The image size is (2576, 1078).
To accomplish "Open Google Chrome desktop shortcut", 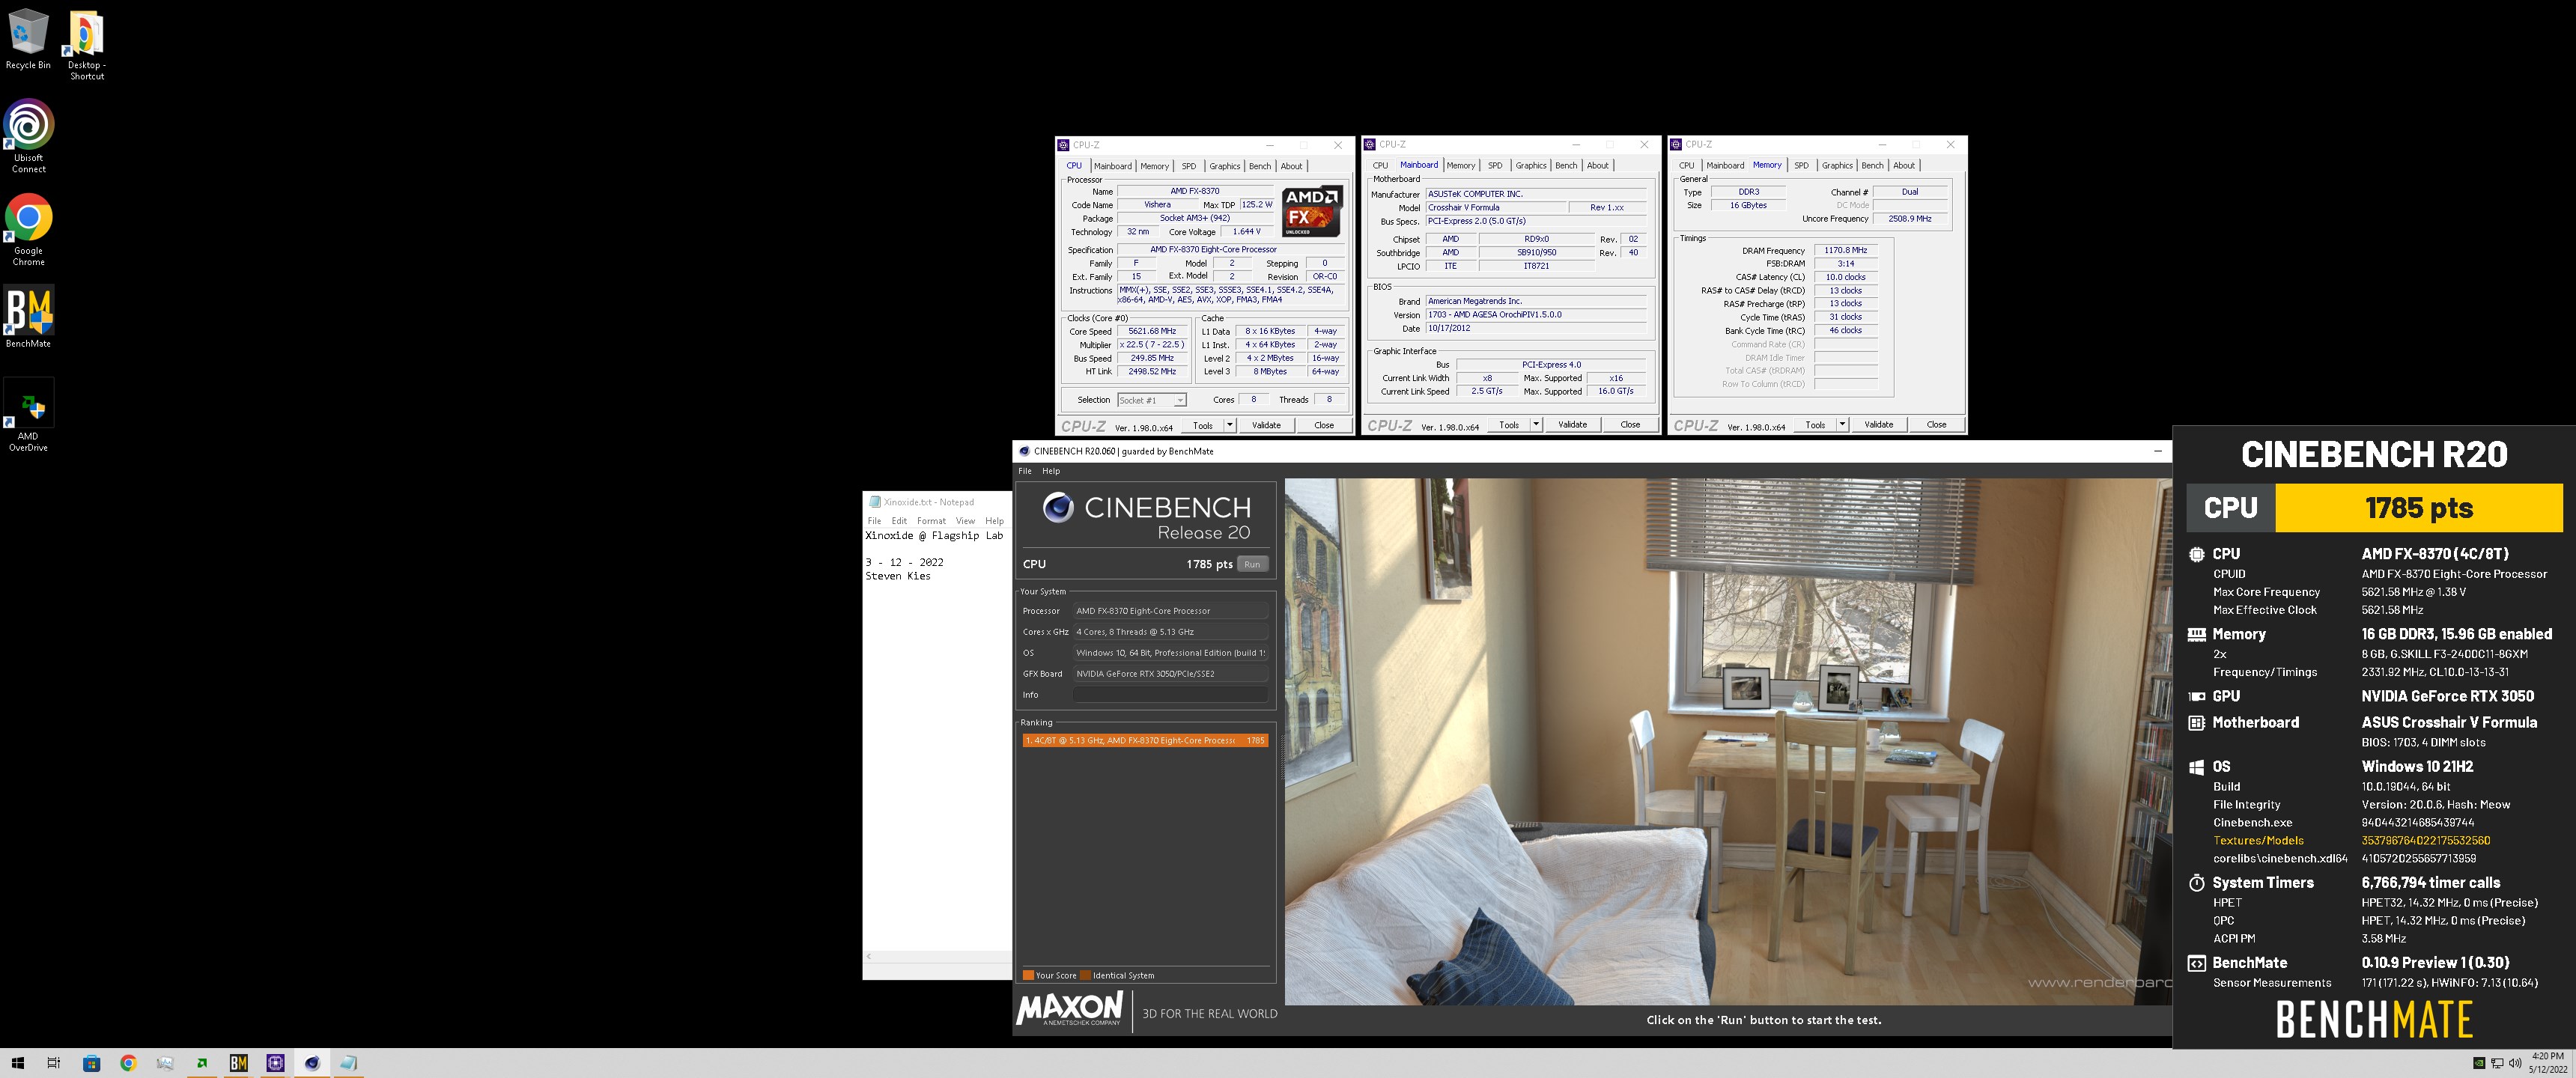I will tap(28, 229).
